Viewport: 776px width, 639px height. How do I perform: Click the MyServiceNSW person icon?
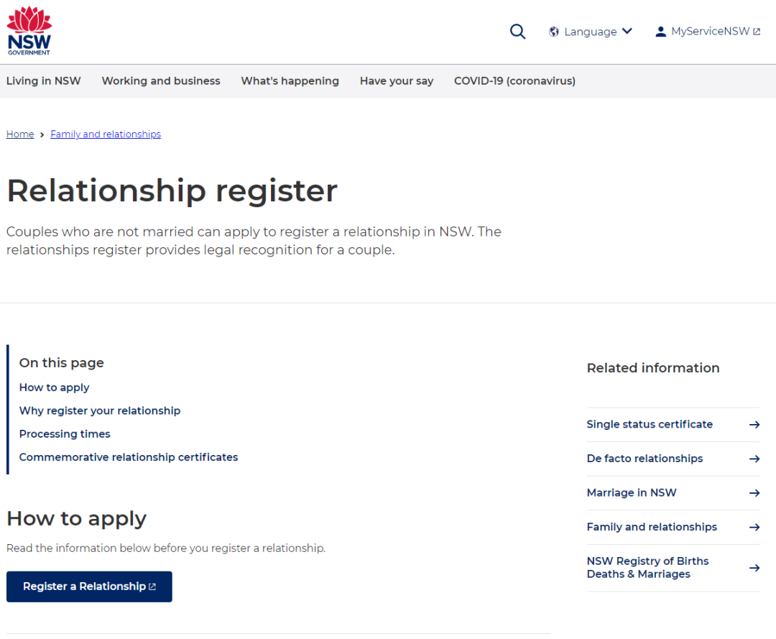pyautogui.click(x=660, y=32)
